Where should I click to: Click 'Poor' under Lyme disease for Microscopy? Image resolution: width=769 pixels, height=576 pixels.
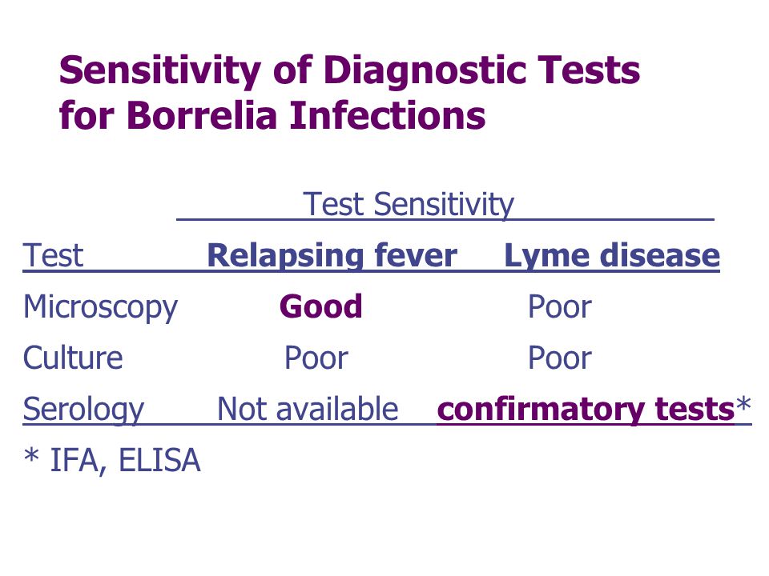560,307
